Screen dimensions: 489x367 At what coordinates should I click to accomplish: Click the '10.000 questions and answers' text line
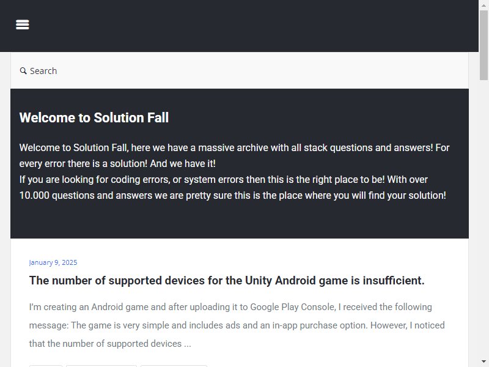click(233, 195)
